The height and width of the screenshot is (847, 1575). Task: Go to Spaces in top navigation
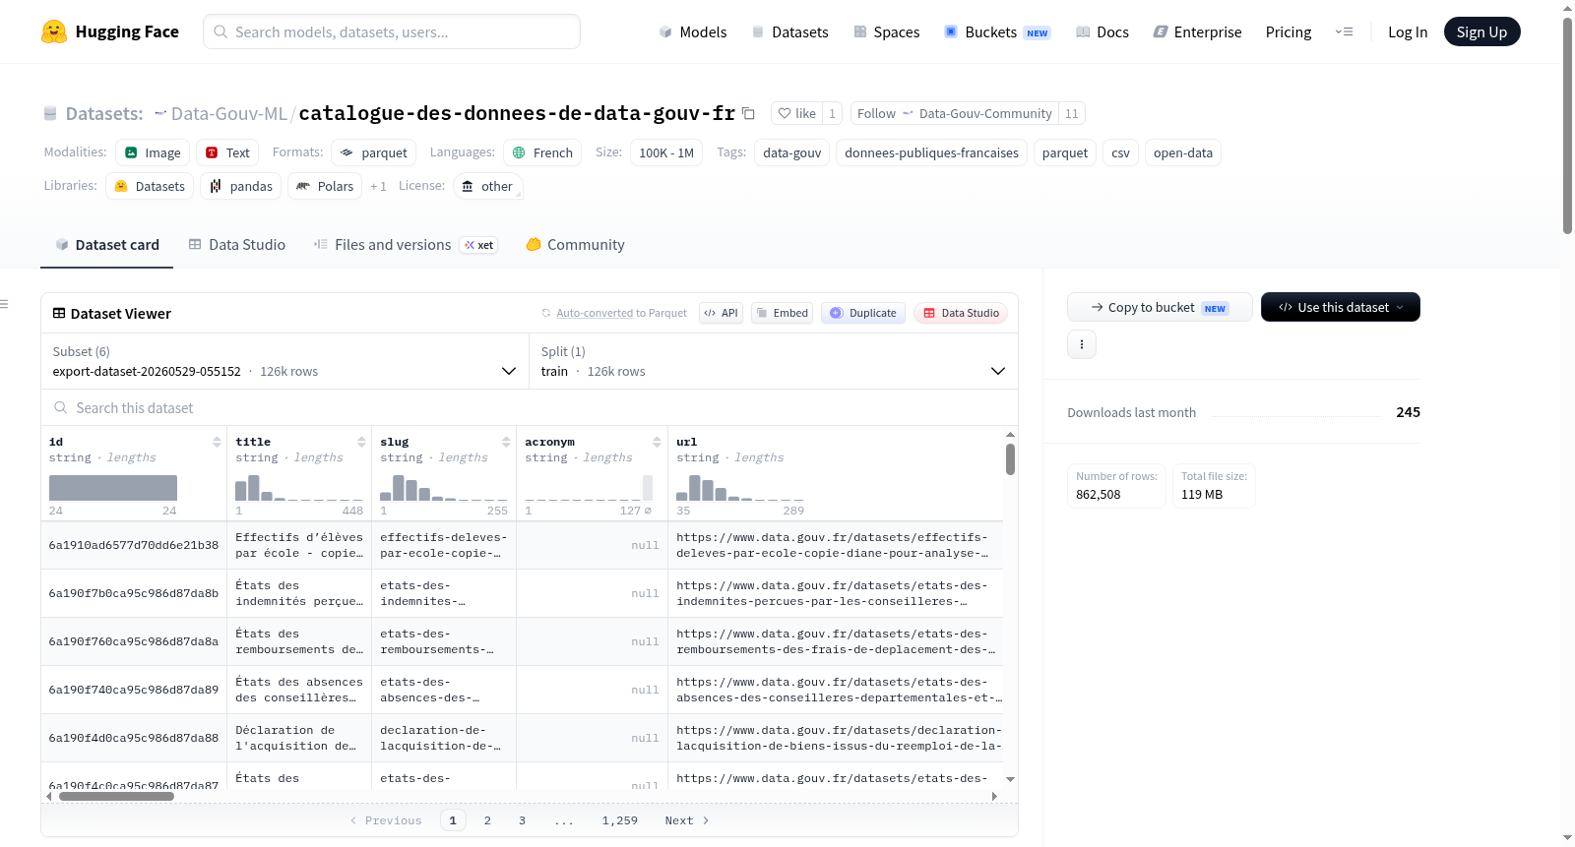(x=887, y=31)
